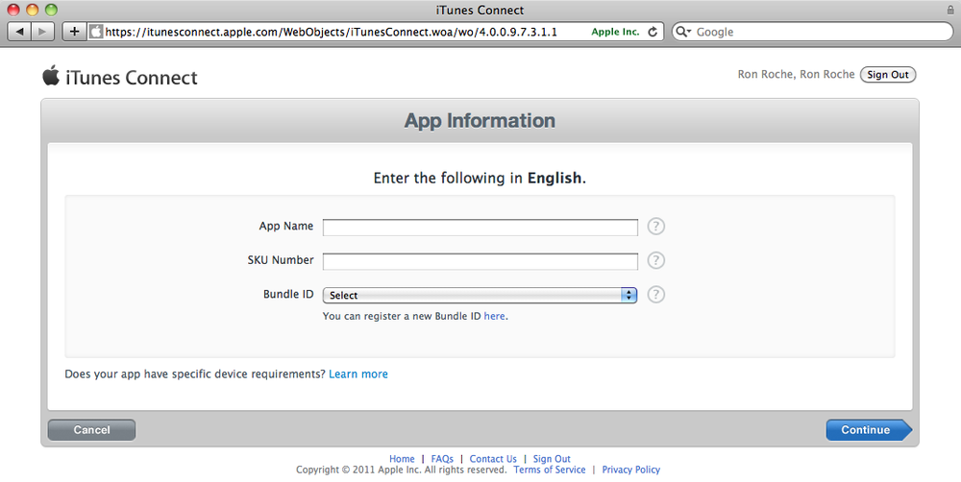Click the Apple logo beside iTunes Connect
Viewport: 961px width, 482px height.
pos(51,75)
